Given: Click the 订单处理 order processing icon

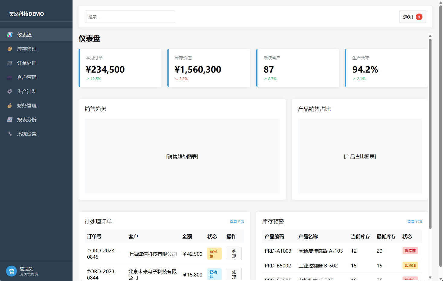Looking at the screenshot, I should [10, 63].
